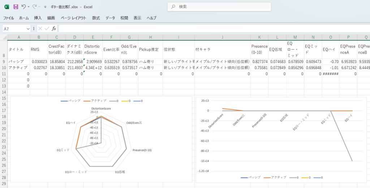Image resolution: width=370 pixels, height=188 pixels.
Task: Click the search magnifier icon
Action: pyautogui.click(x=173, y=7)
